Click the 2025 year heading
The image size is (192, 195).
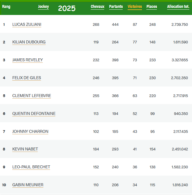tap(67, 9)
